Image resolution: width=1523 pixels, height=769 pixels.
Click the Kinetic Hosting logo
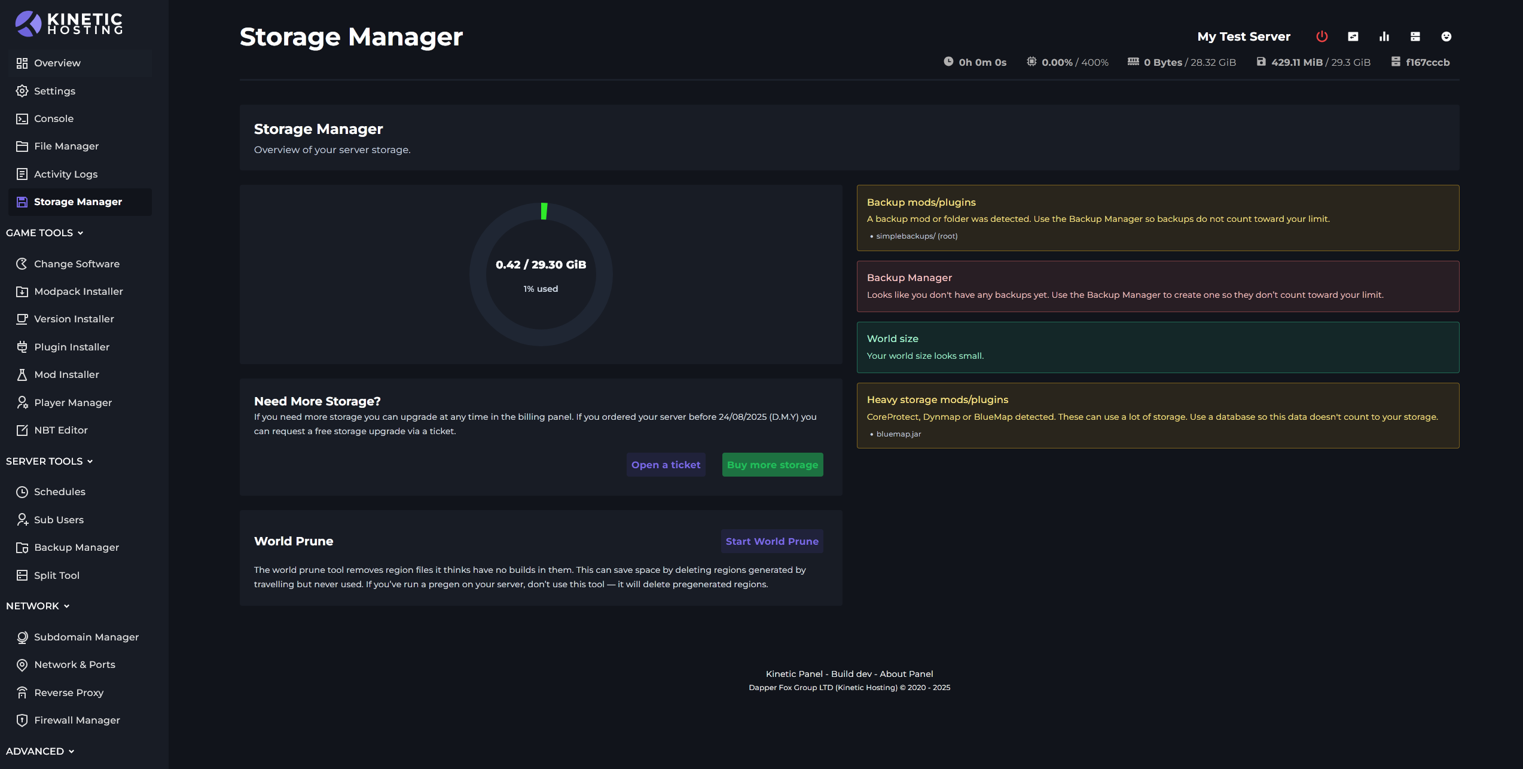click(69, 24)
